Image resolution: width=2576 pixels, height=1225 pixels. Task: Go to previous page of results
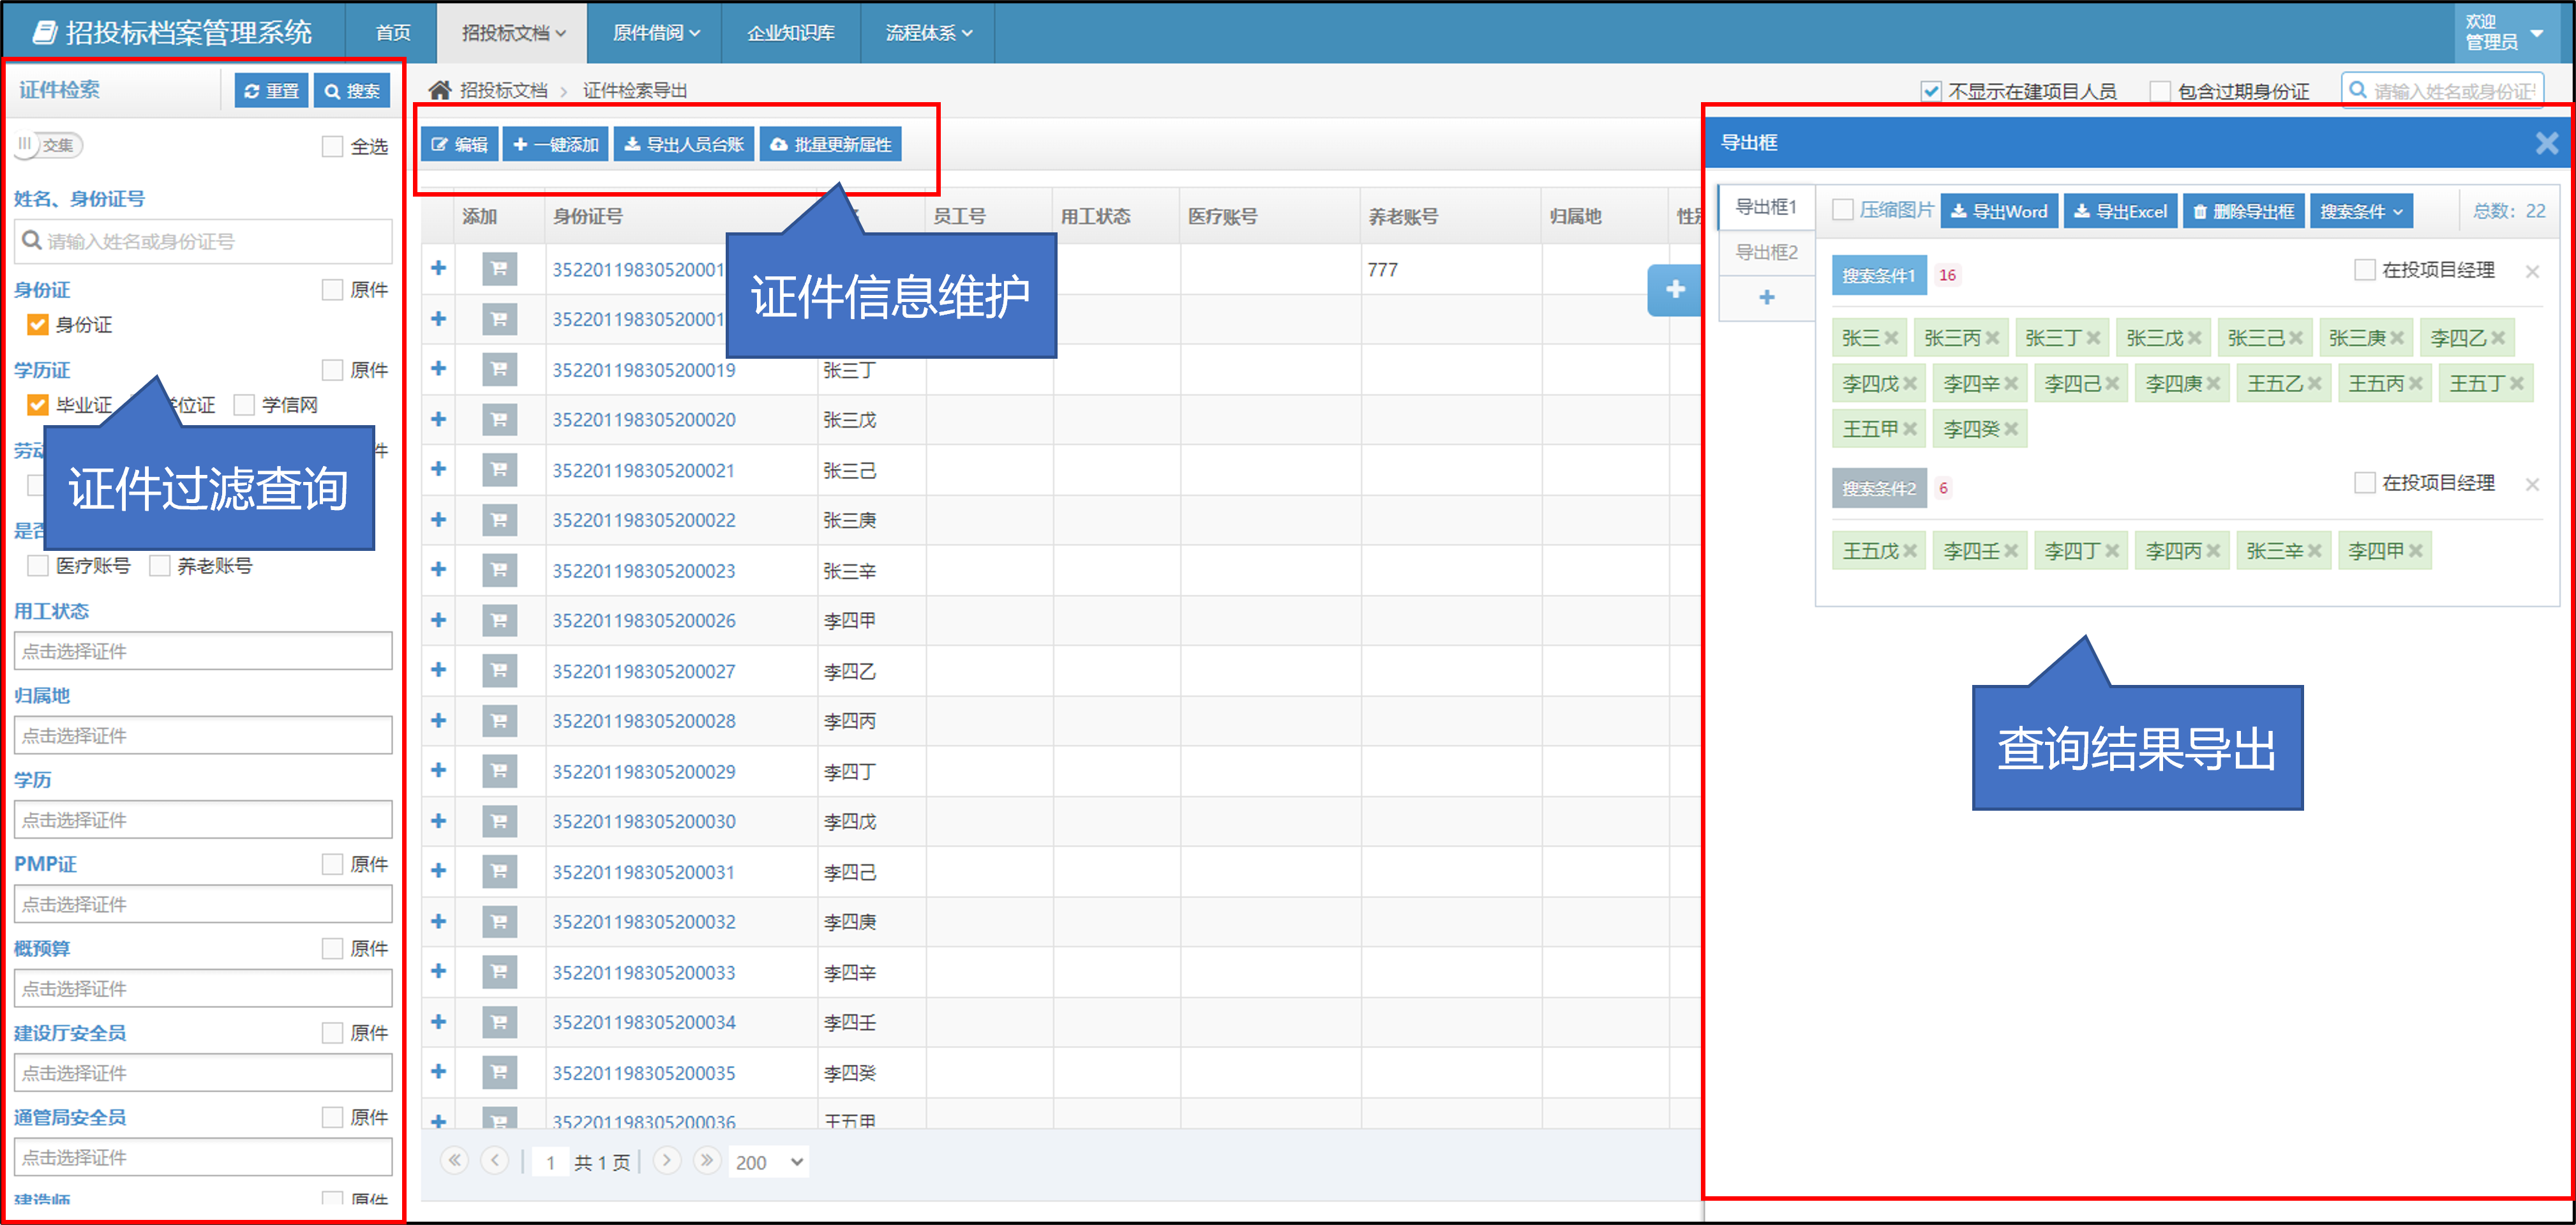[x=495, y=1161]
